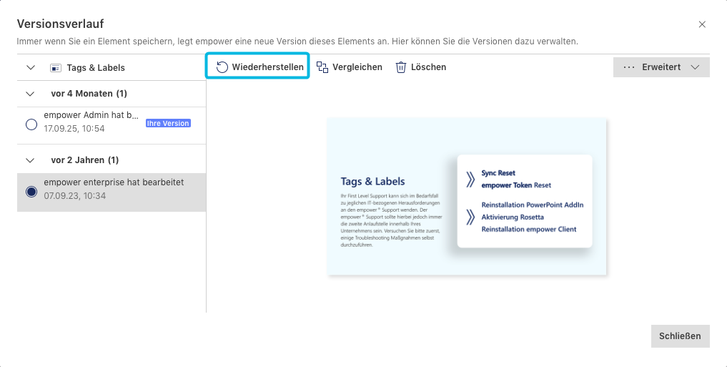Click the 'Tags & Labels' header text
Screen dimensions: 727x367
[96, 68]
